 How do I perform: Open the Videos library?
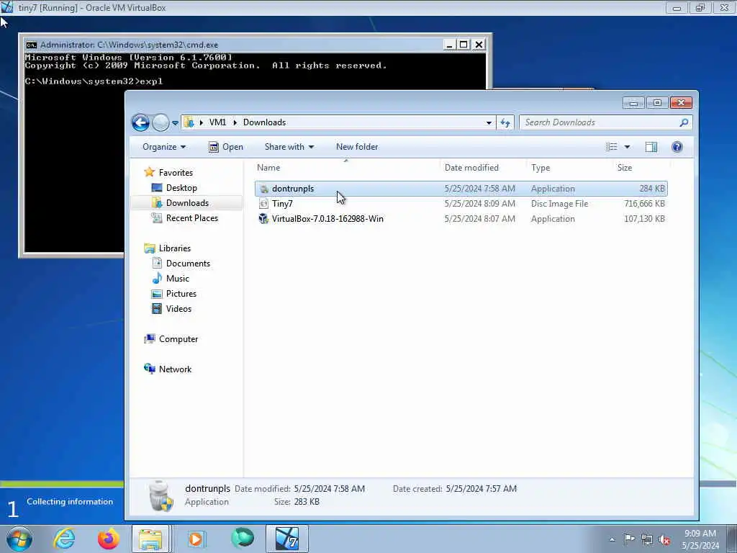tap(178, 308)
